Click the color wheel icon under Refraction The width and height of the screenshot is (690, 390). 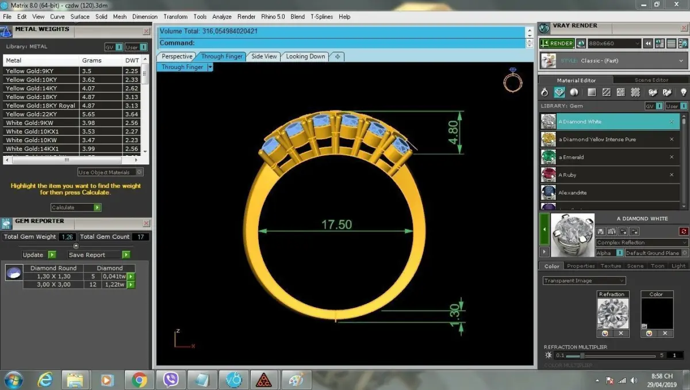tap(604, 333)
